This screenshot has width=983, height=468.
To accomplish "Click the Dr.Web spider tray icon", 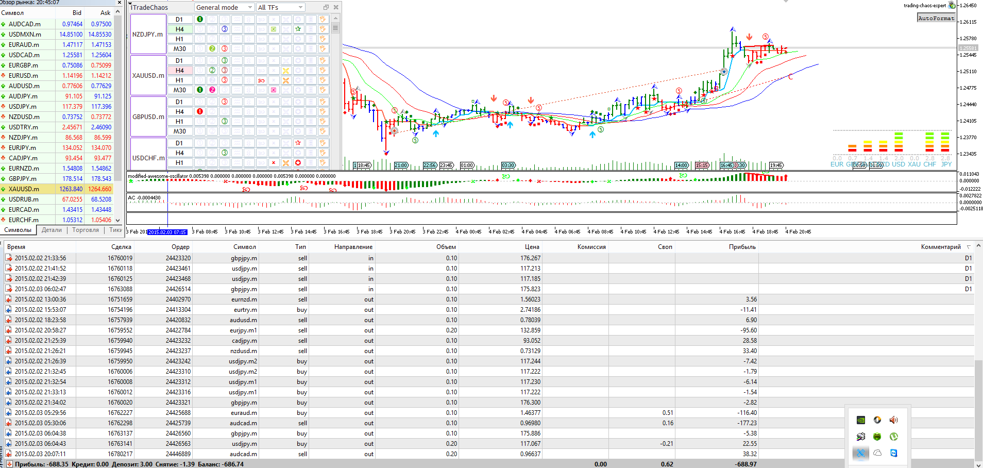I will pos(877,437).
